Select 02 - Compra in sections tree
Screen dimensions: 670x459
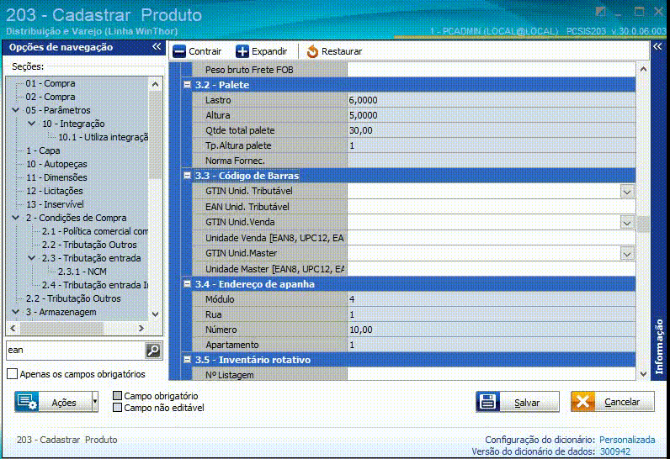coord(50,97)
